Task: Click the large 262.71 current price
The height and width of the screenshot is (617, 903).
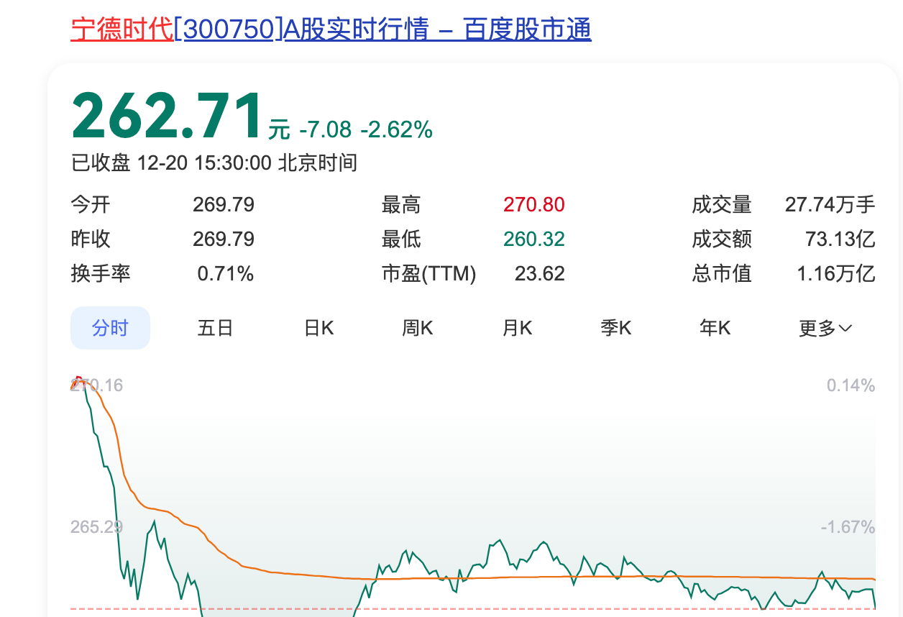Action: (x=167, y=117)
